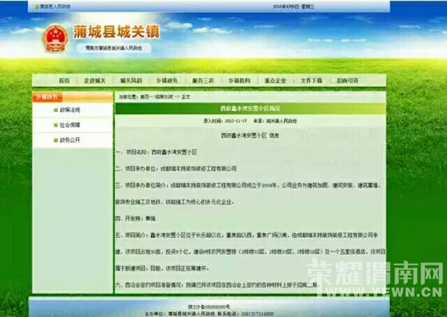Click the 来源: 城关镇人民政府 text
Screen dimensions: 447x317
pyautogui.click(x=275, y=121)
